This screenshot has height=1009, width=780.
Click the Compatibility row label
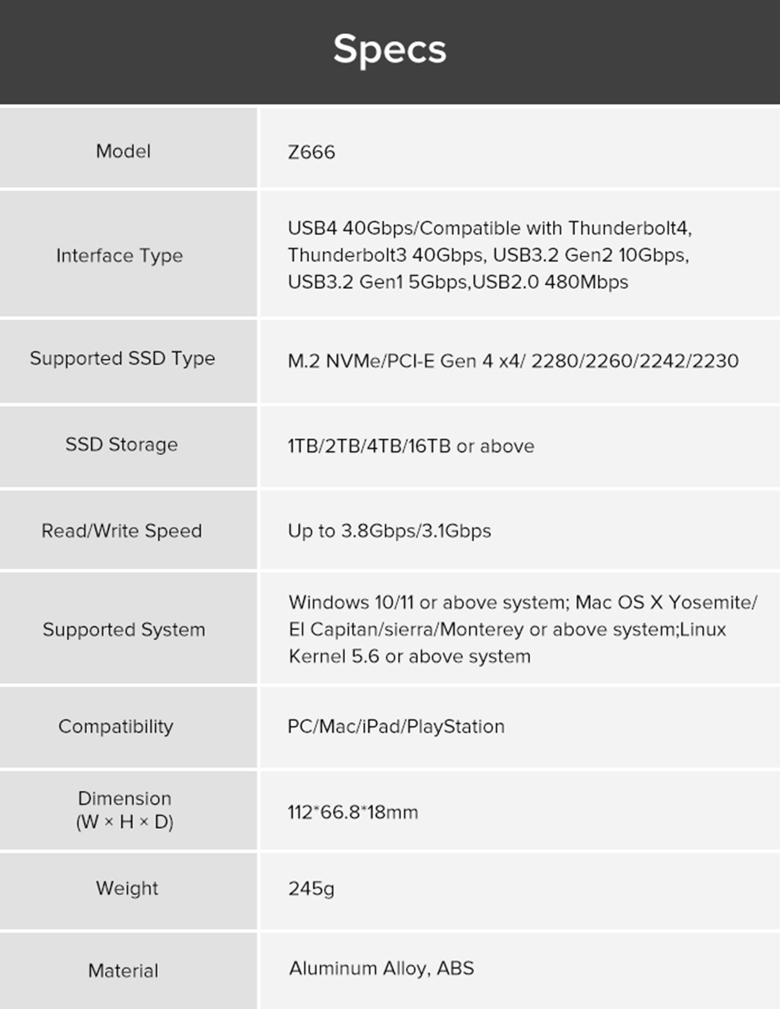click(116, 726)
